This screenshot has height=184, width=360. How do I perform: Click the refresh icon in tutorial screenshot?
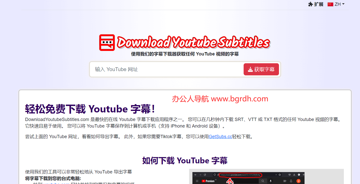click(205, 175)
